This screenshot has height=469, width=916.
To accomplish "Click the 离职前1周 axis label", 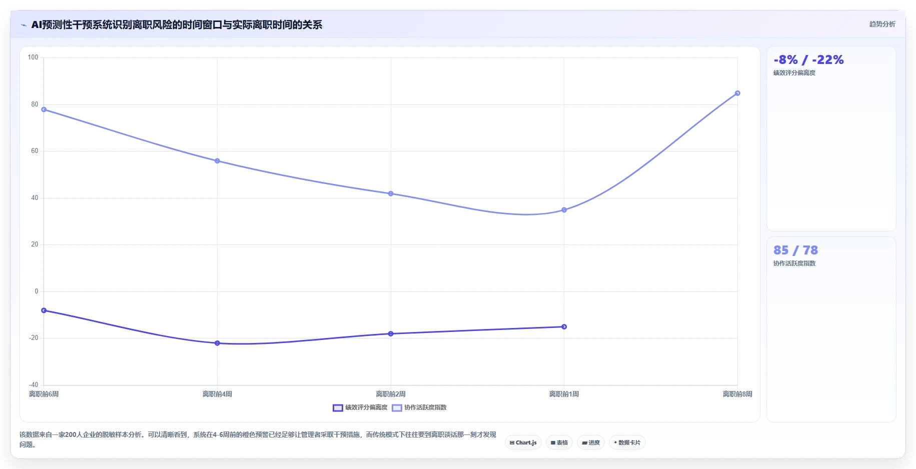I will [564, 394].
